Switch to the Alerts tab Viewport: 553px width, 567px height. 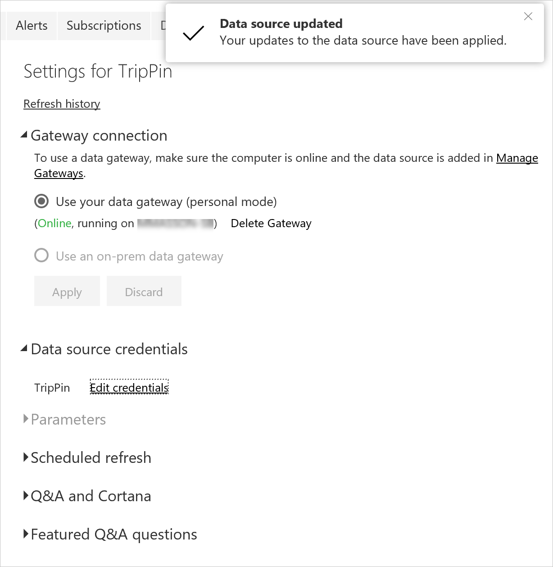point(31,26)
